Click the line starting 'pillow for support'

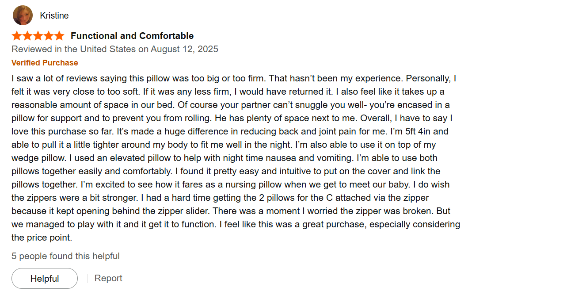tap(232, 118)
